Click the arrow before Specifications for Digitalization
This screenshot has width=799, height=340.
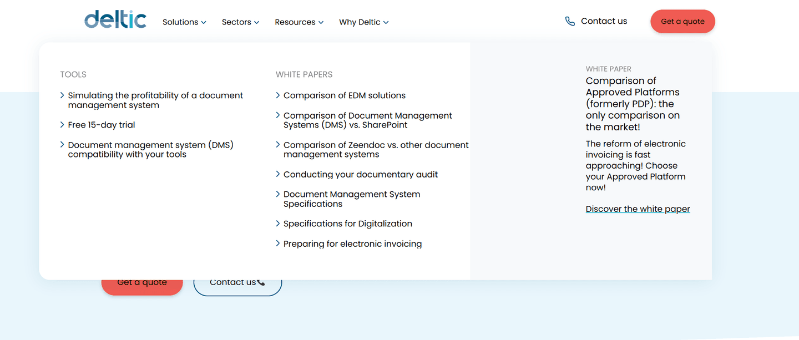click(278, 224)
